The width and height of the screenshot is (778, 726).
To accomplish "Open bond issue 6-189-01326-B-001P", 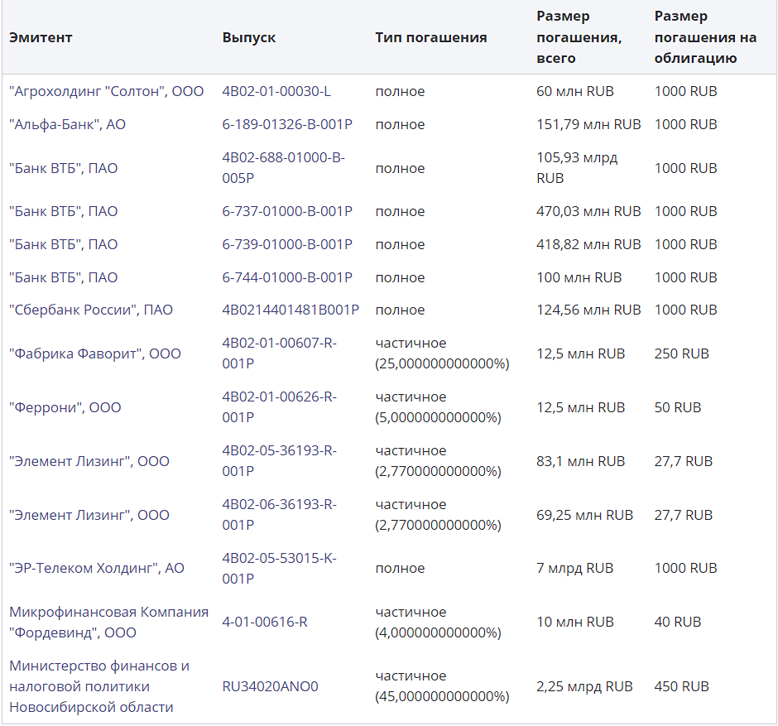I will pyautogui.click(x=287, y=124).
